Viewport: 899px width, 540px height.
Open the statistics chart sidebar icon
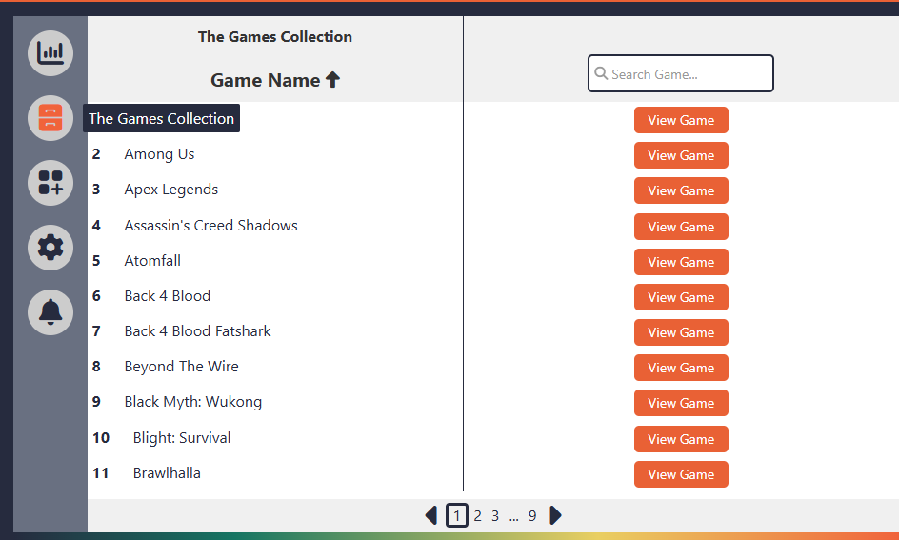pos(50,53)
